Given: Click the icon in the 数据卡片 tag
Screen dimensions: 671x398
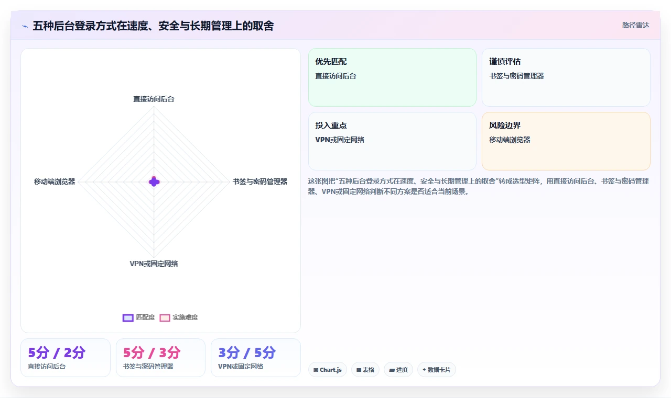Looking at the screenshot, I should point(424,370).
